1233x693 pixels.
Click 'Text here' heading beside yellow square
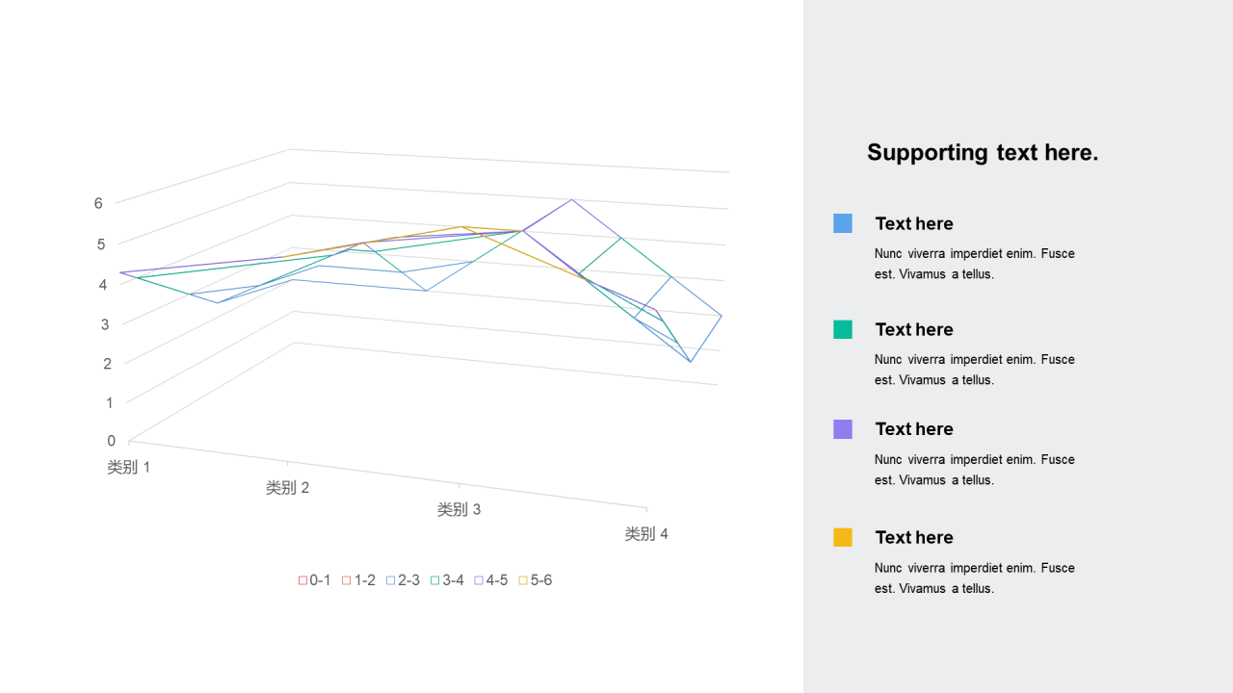pos(914,537)
